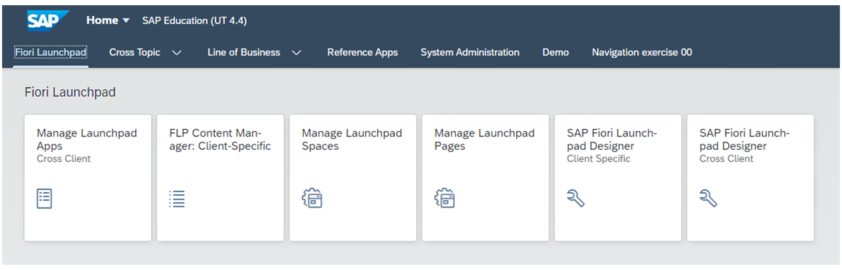Screen dimensions: 842x270
Task: Click the Client Specific subtitle text
Action: click(598, 159)
